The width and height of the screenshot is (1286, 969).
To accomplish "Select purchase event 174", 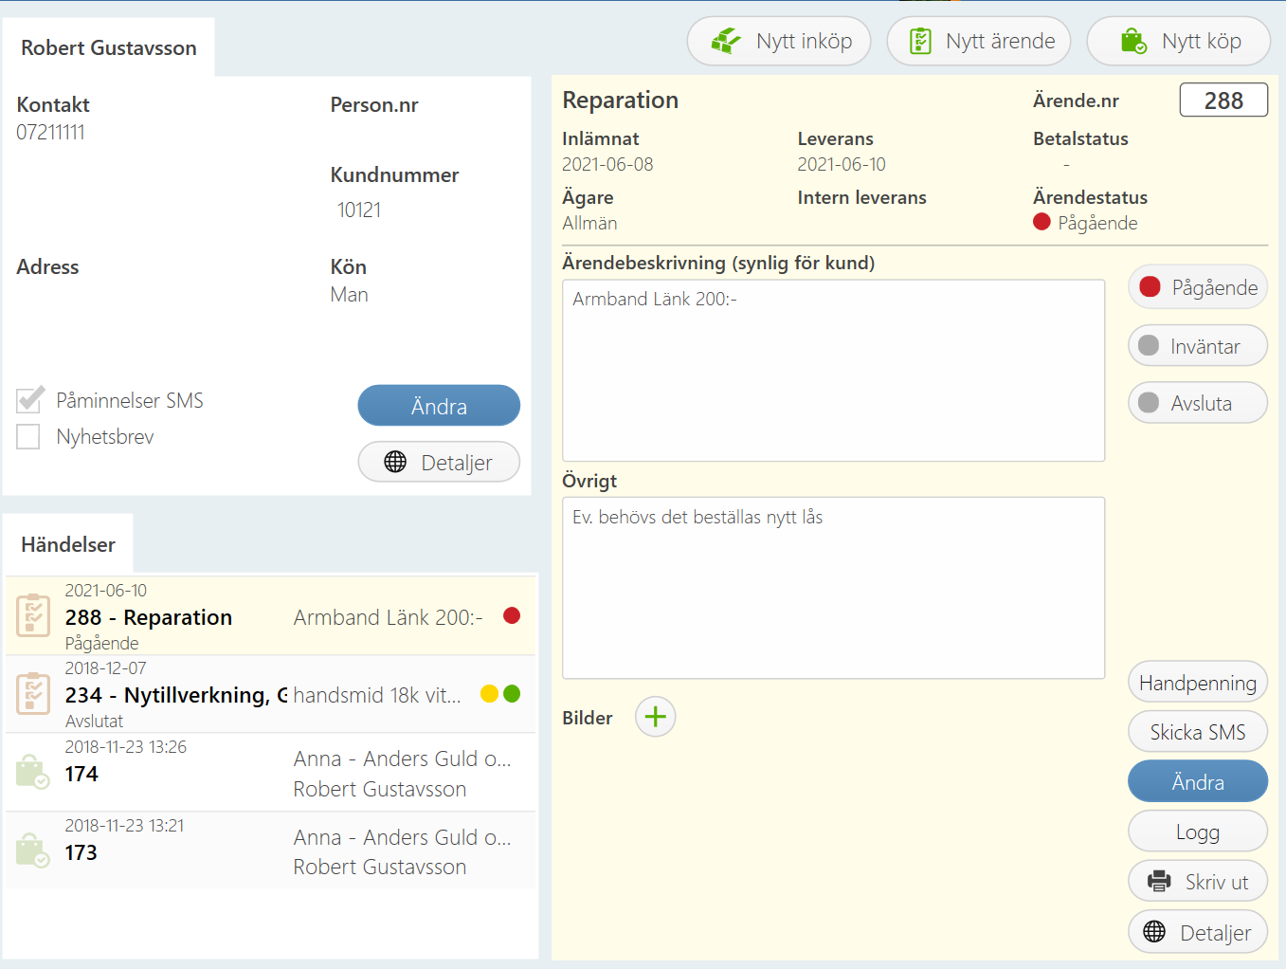I will [270, 773].
